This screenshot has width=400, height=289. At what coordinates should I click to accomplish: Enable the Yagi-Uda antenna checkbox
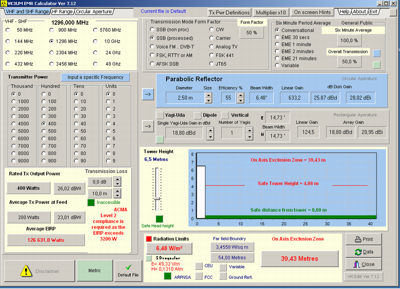[160, 115]
